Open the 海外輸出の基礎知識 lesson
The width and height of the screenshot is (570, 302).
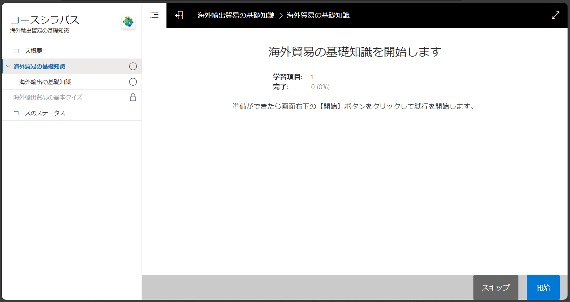coord(72,82)
